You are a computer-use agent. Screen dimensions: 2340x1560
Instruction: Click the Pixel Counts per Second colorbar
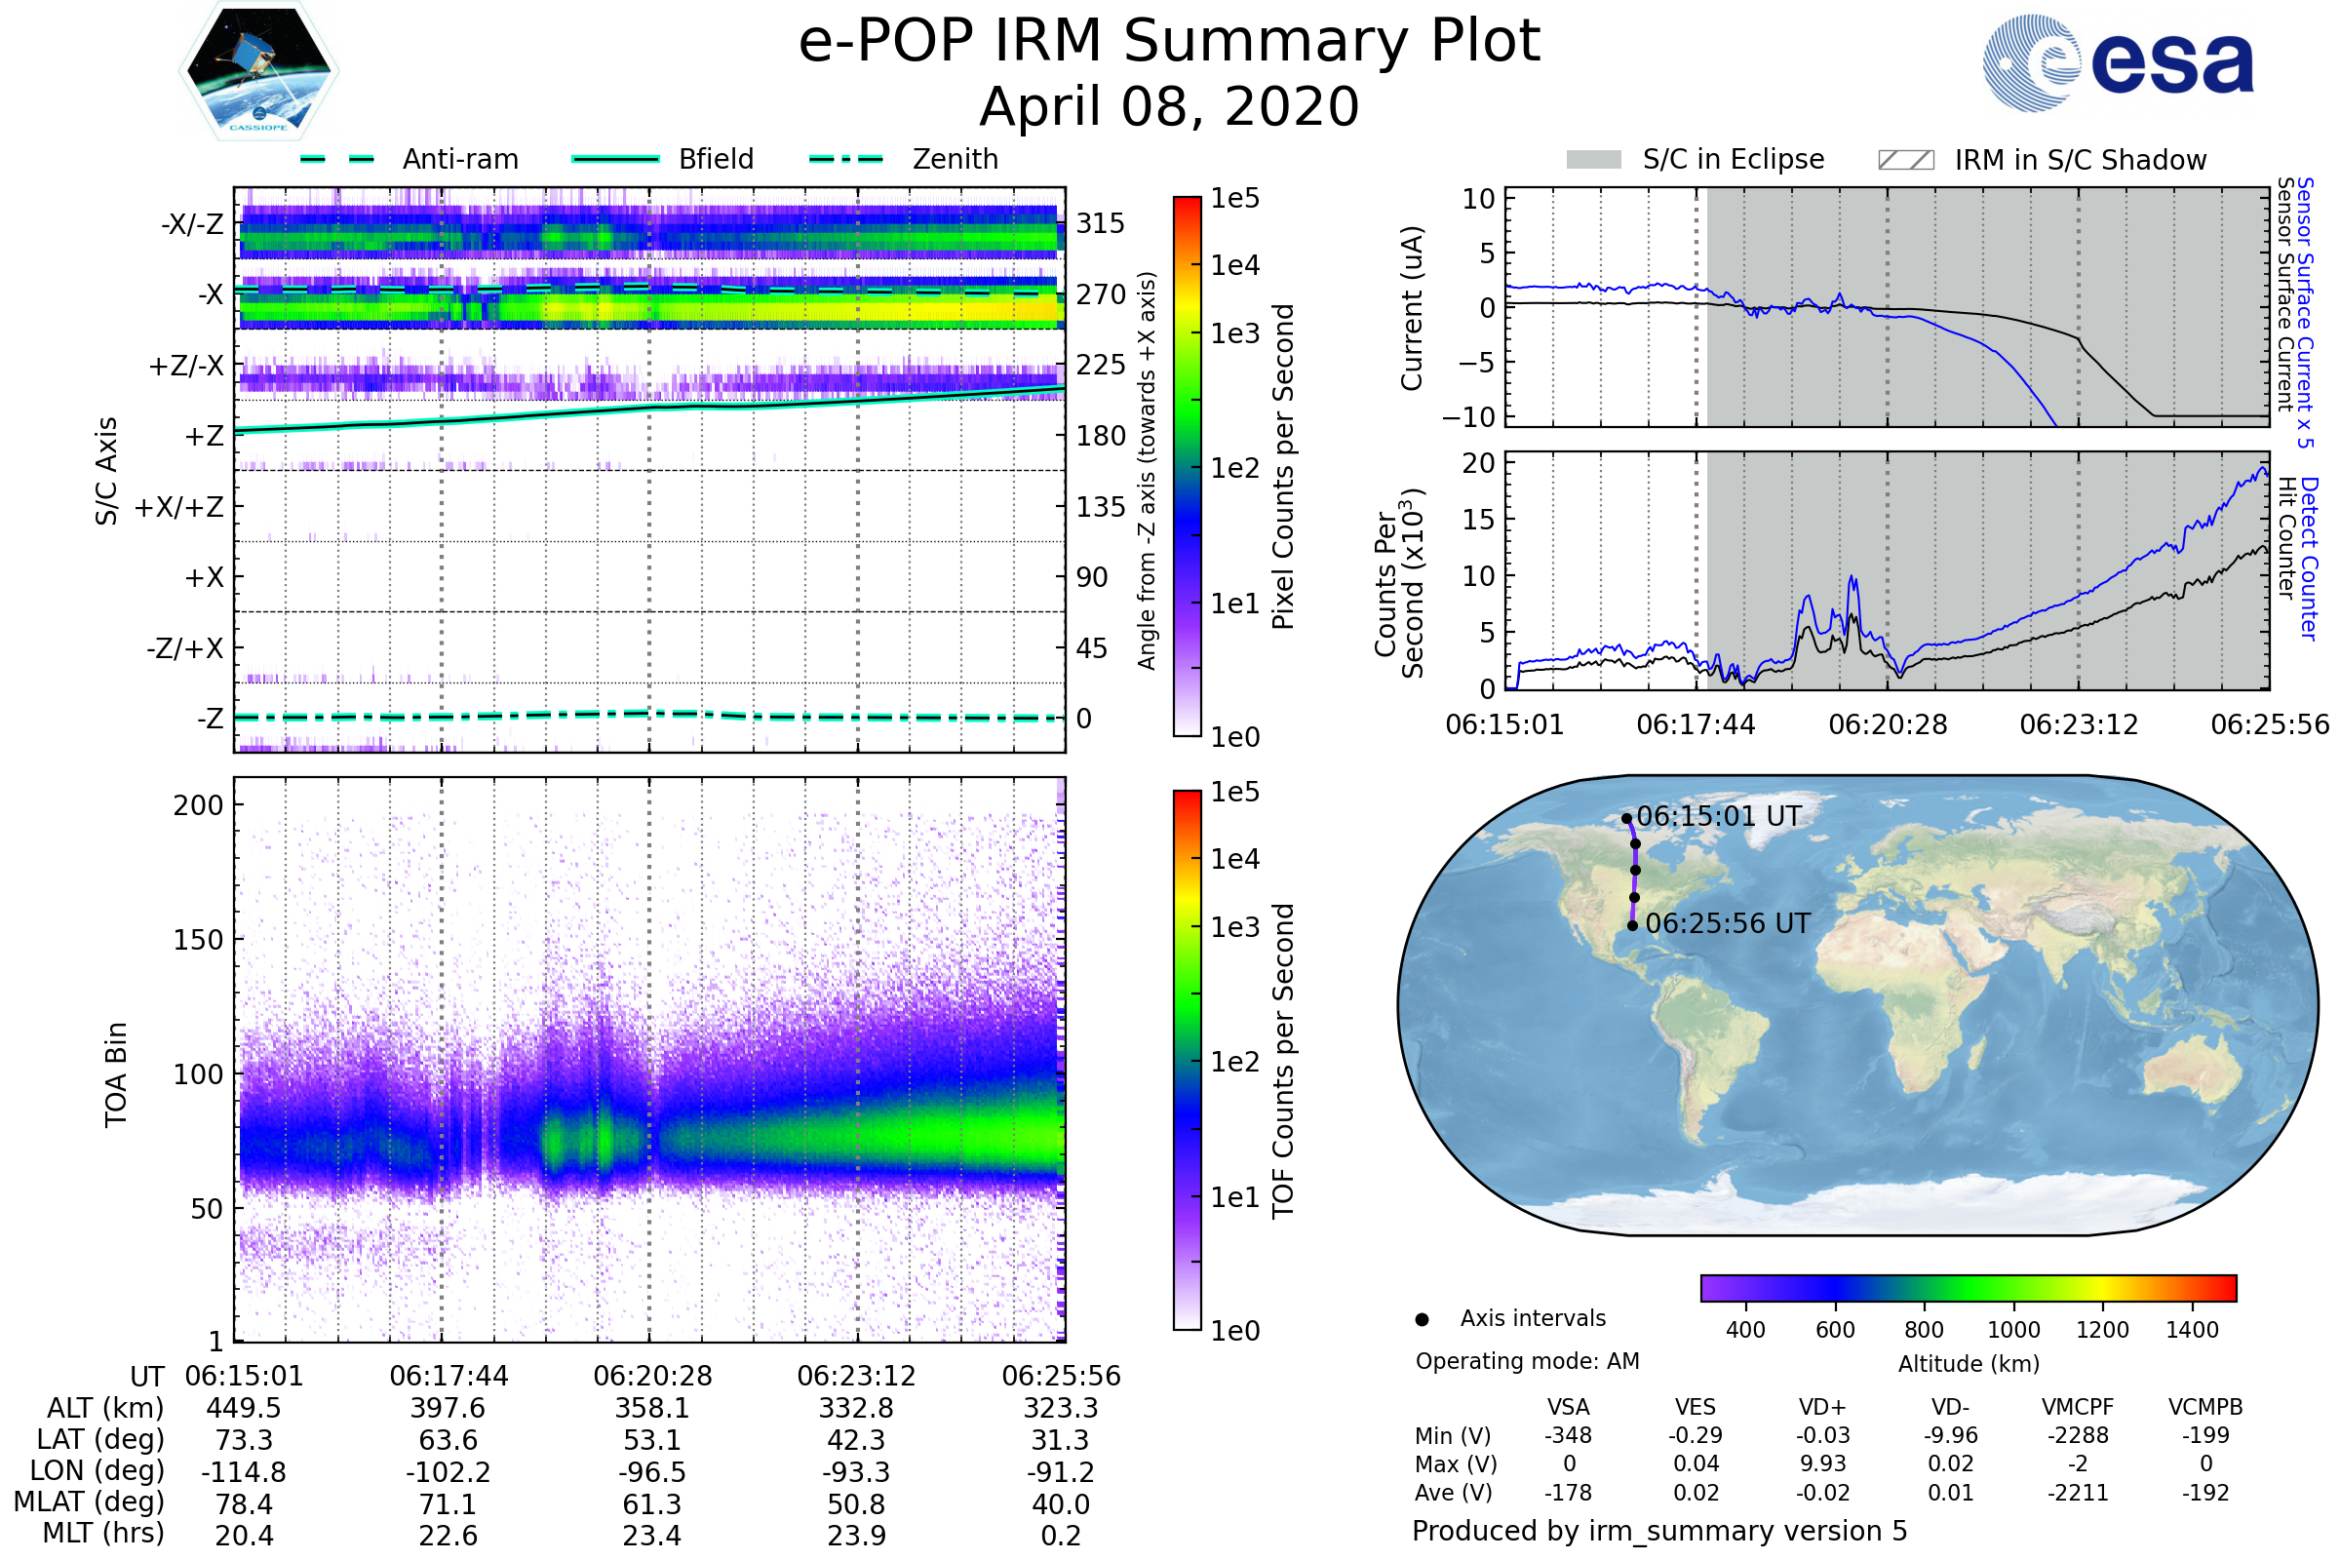point(1187,466)
